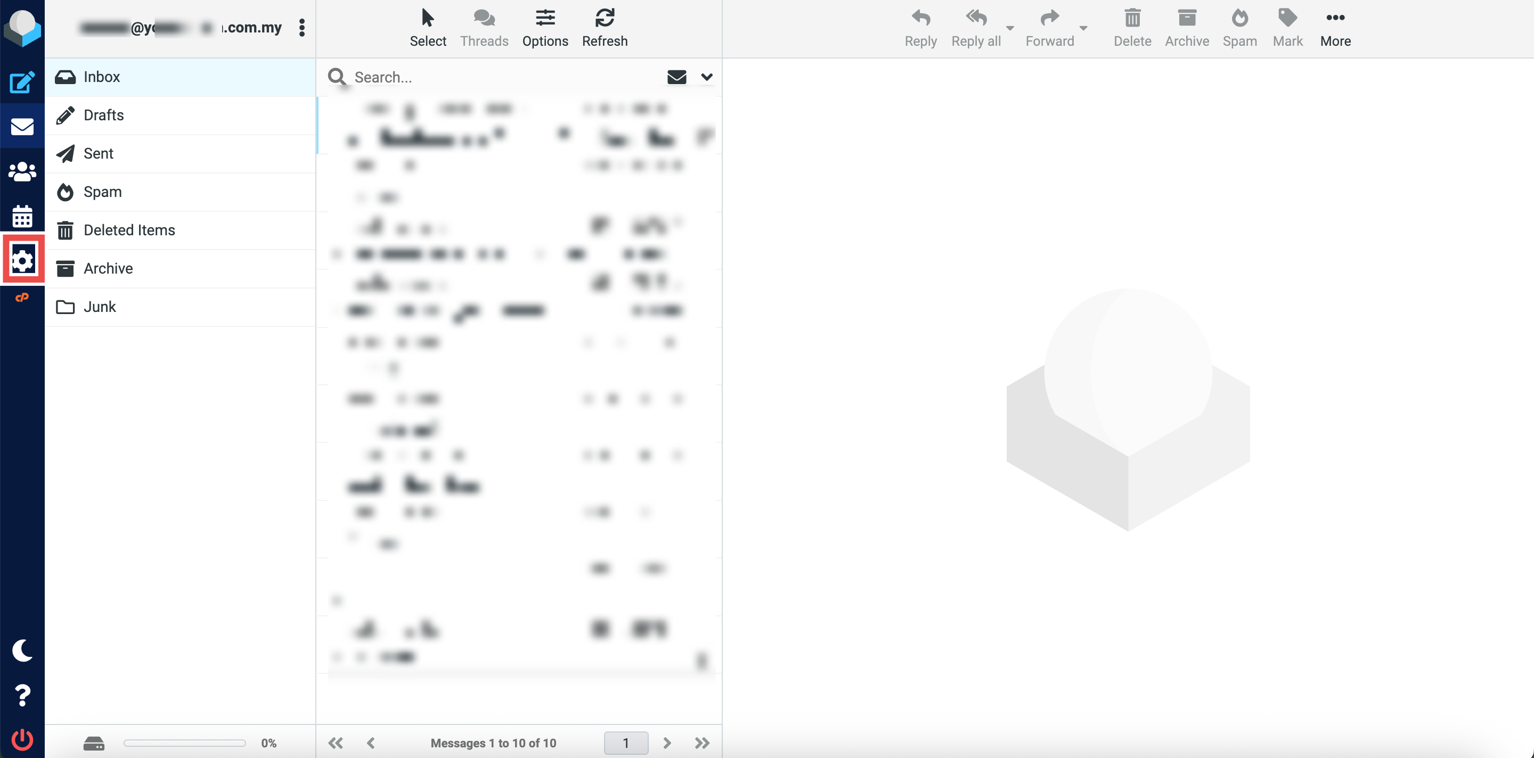
Task: Expand search options chevron dropdown
Action: point(706,77)
